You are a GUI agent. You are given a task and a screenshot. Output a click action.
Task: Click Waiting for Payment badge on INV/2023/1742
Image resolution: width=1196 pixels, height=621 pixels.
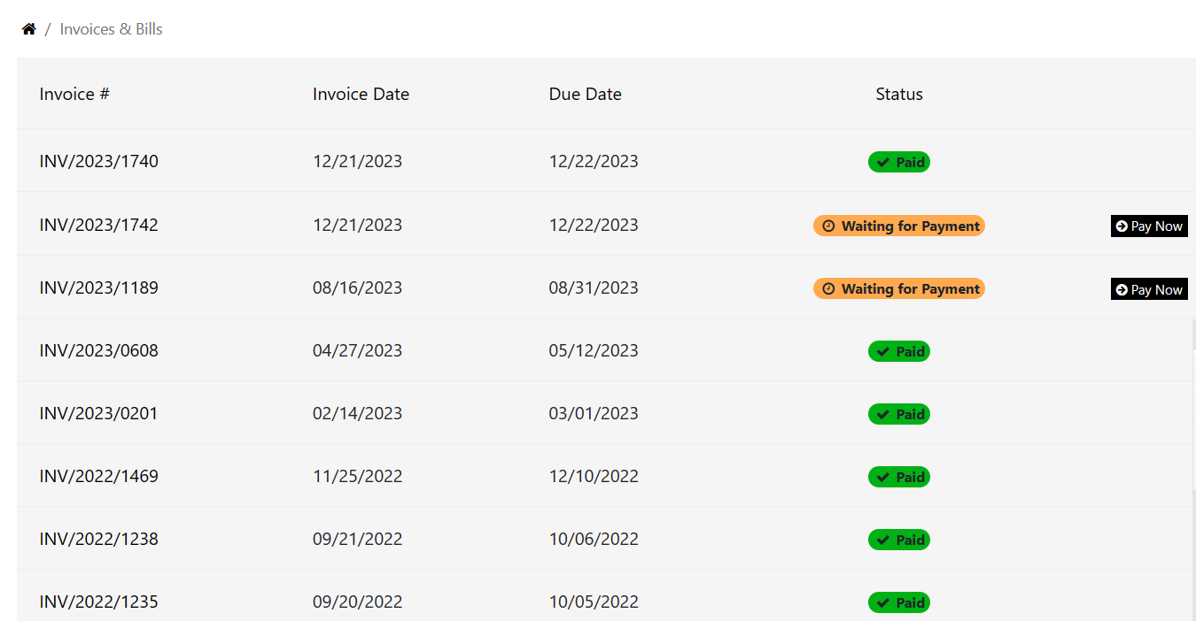tap(898, 226)
